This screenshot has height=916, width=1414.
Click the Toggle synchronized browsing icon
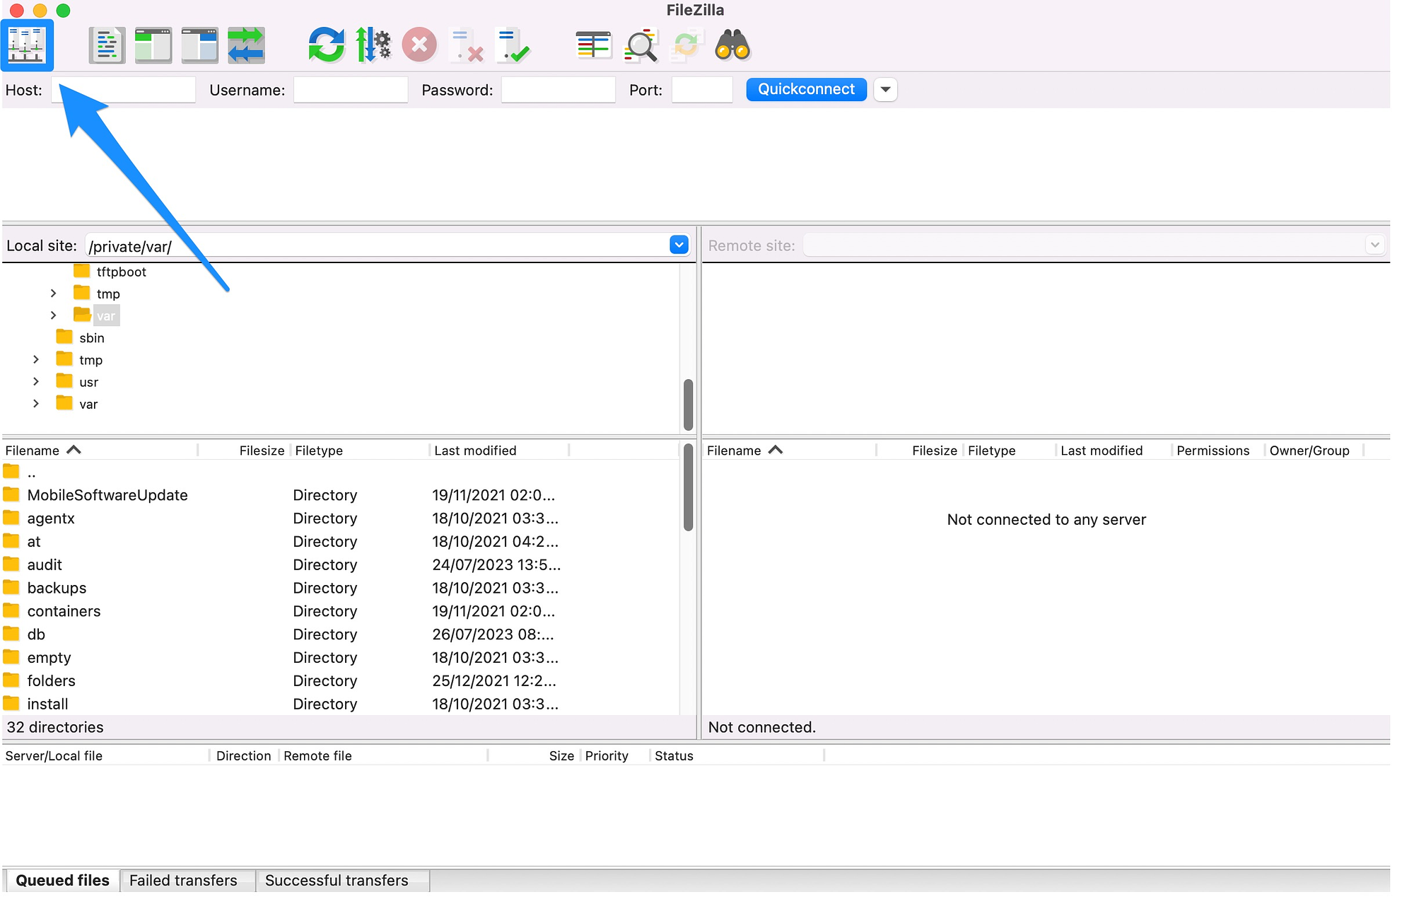click(245, 43)
